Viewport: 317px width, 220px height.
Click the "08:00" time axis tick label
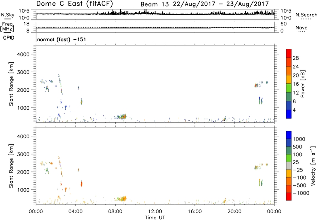click(115, 212)
